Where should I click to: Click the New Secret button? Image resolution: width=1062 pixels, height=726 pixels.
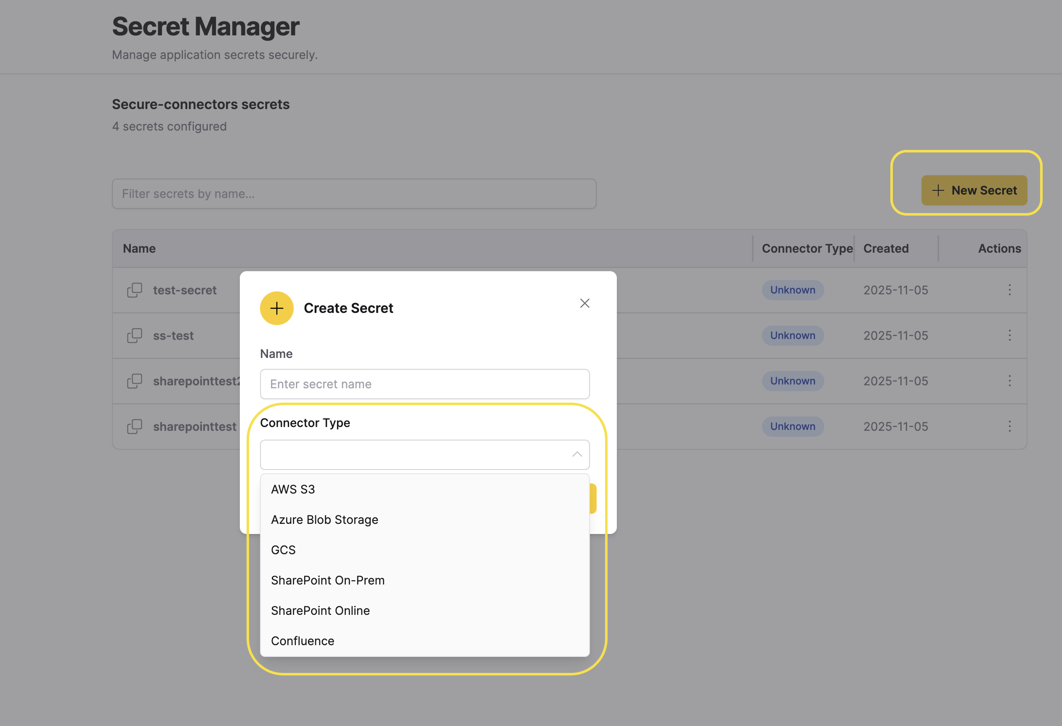tap(974, 190)
